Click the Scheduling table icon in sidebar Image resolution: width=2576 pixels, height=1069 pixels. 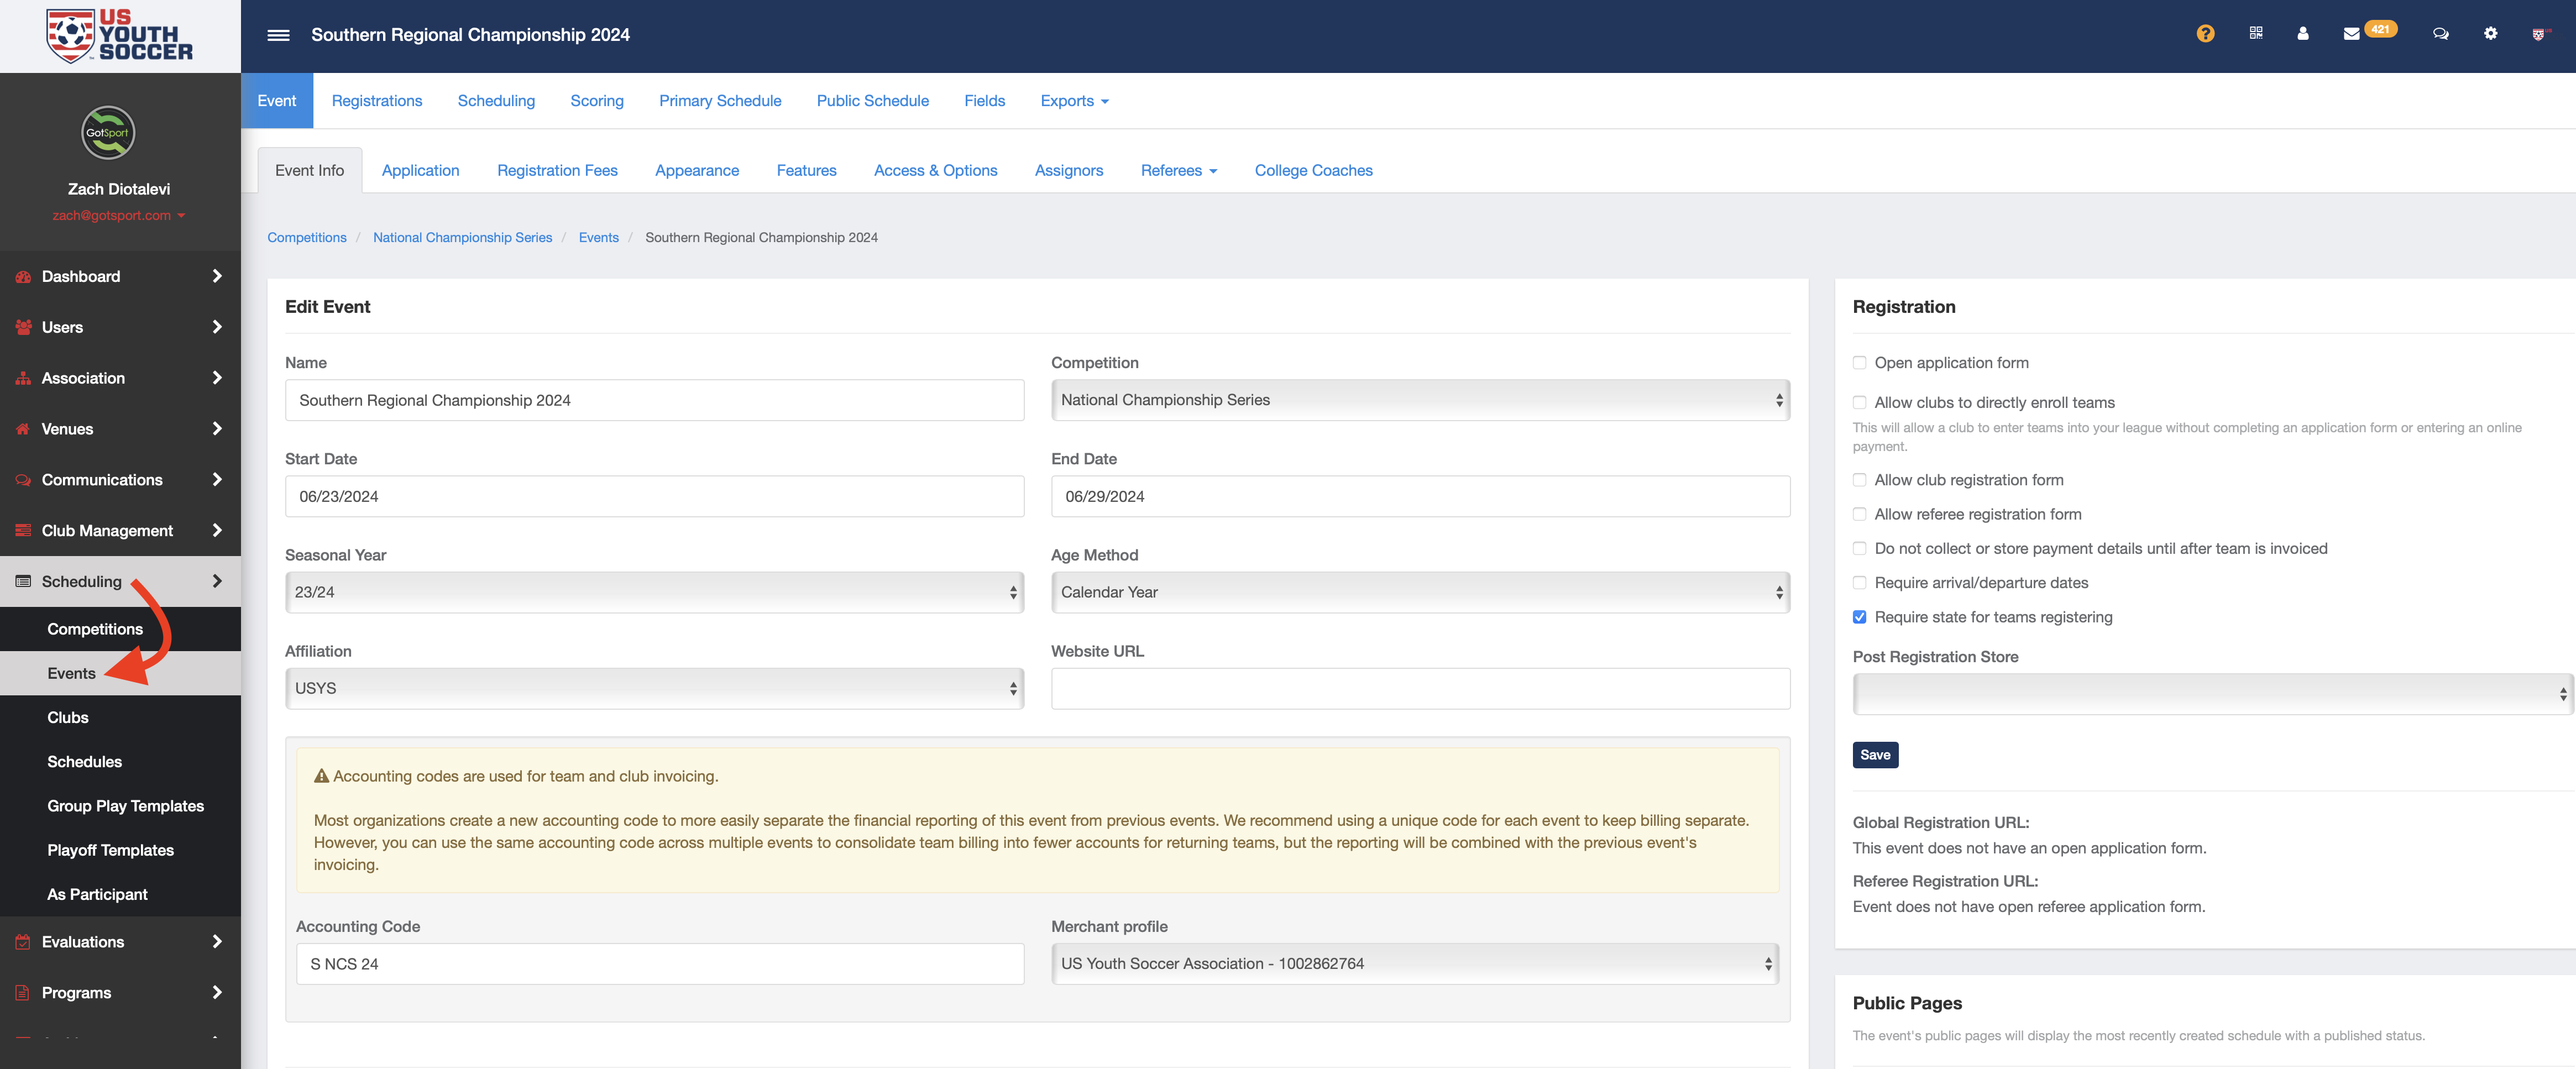pyautogui.click(x=23, y=582)
